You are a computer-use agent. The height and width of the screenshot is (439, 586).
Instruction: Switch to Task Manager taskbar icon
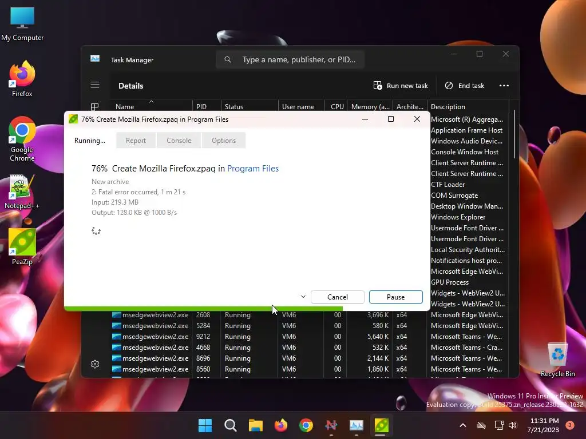(356, 425)
